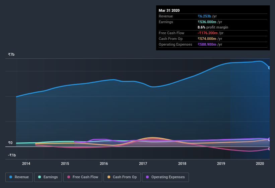Click the Mar 31 2020 tooltip date
Screen dimensions: 275x188
point(169,10)
